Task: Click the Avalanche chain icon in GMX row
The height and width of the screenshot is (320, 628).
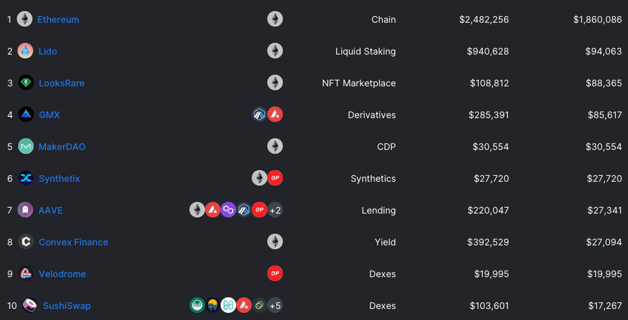Action: click(x=275, y=114)
